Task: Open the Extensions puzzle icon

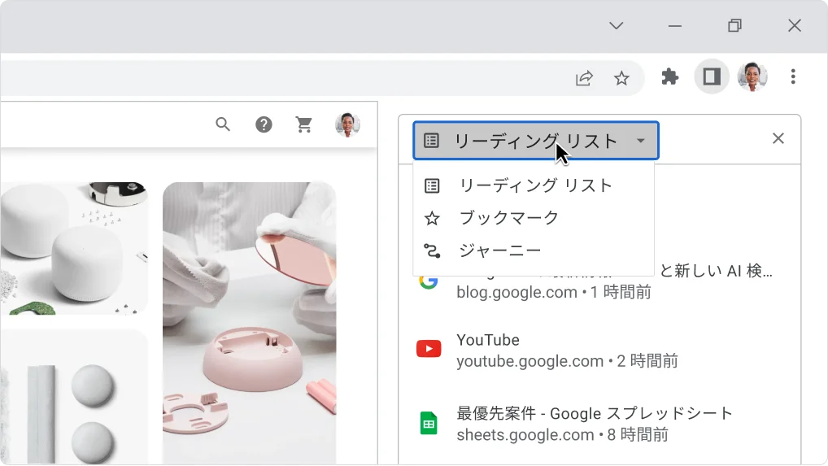Action: [669, 77]
